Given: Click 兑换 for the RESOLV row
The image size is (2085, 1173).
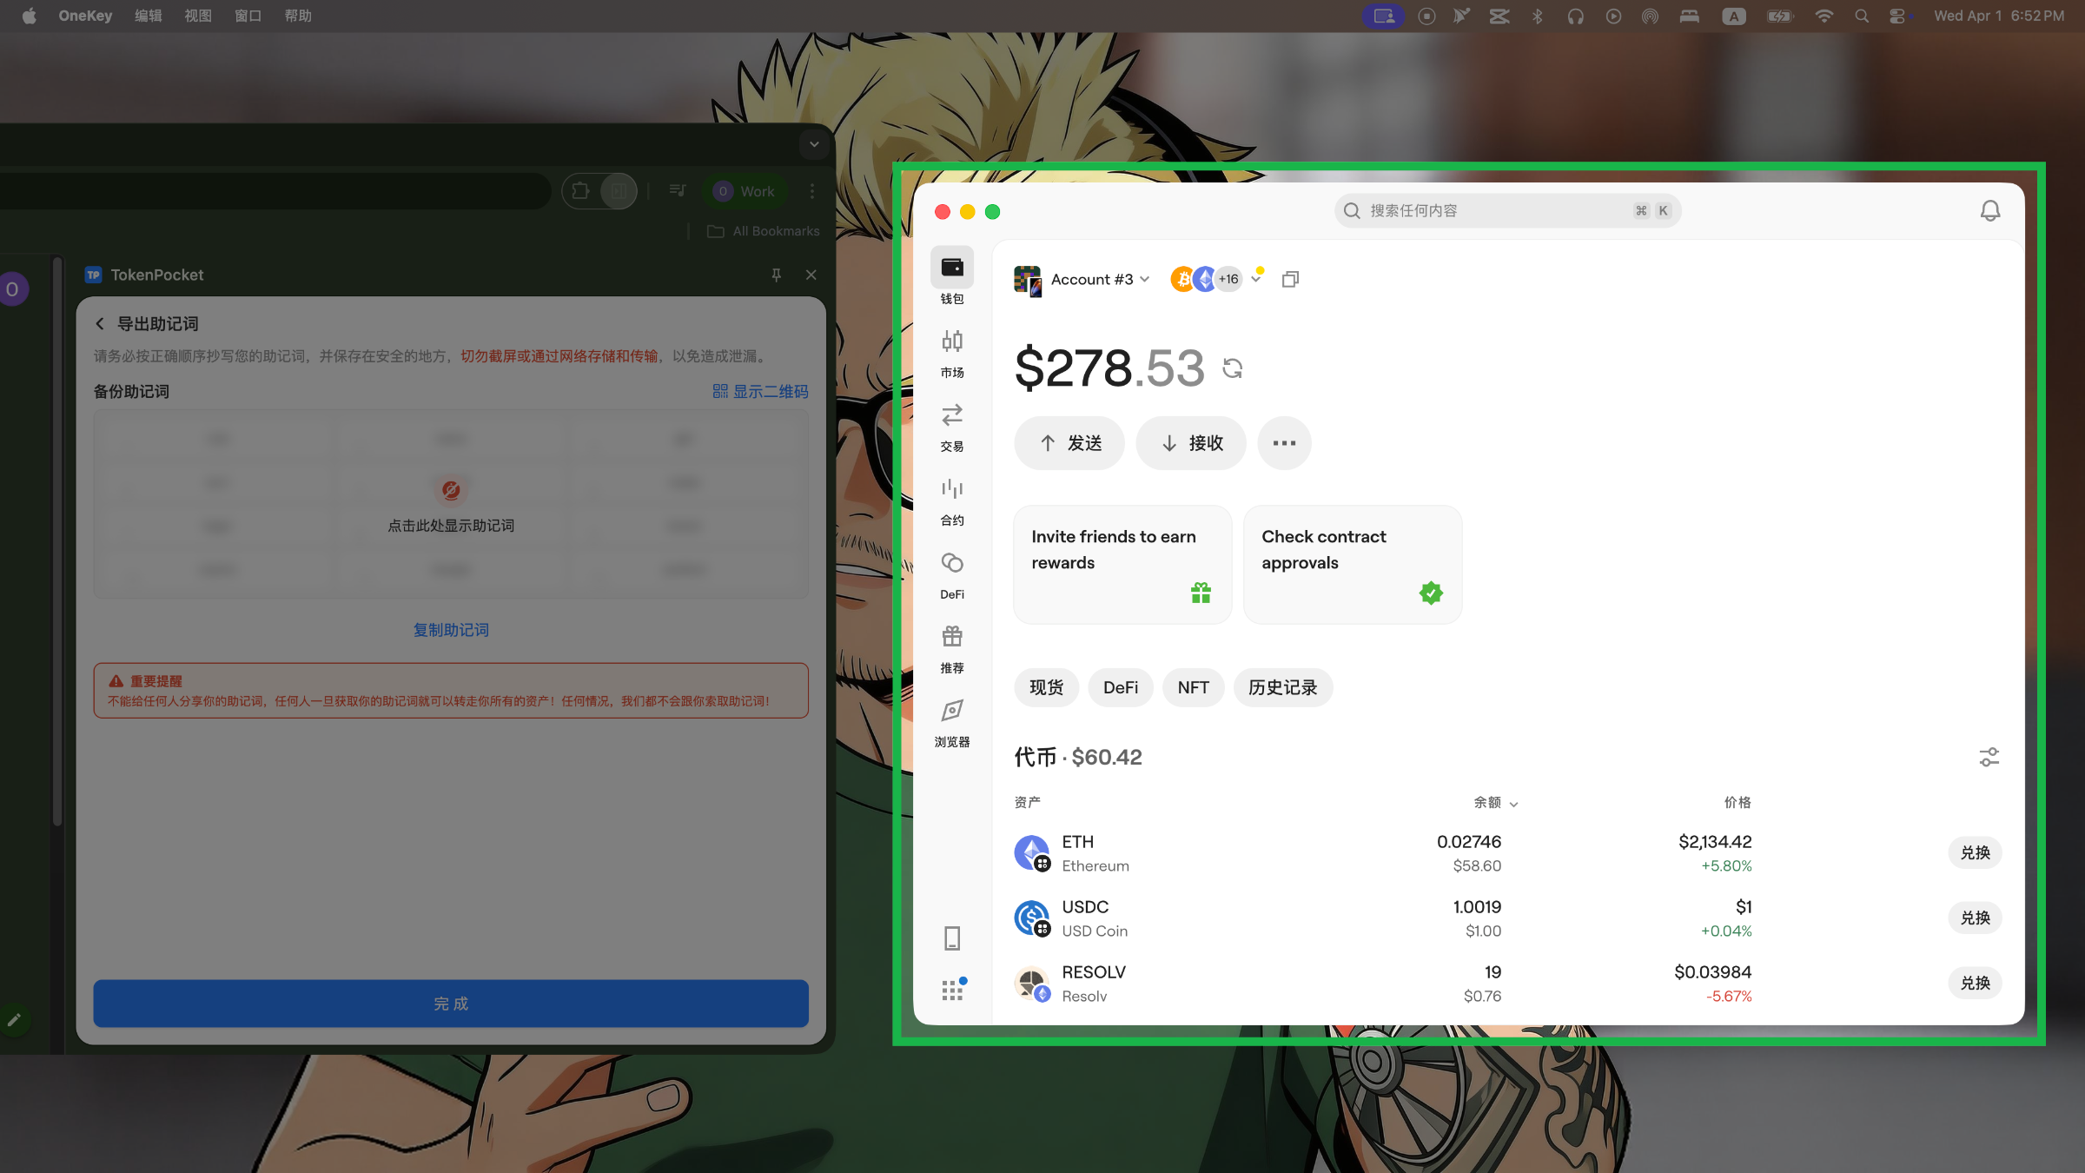Looking at the screenshot, I should (1975, 984).
